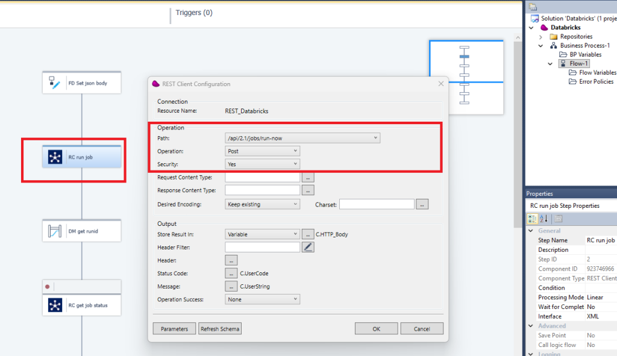Click the flow overview minimap thumbnail
The image size is (617, 356).
465,77
